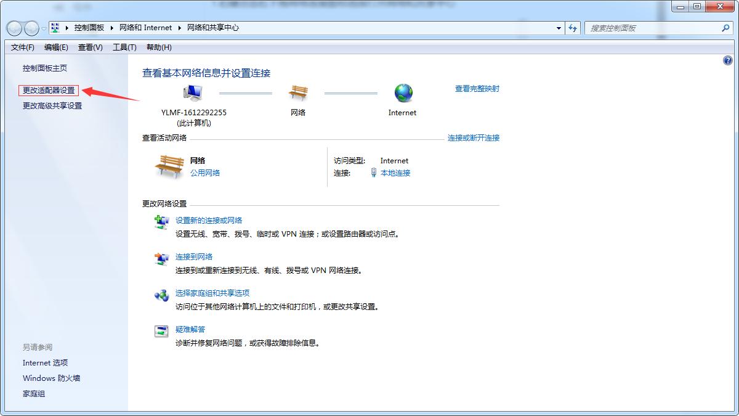Click 更改适配器设置 in the sidebar

click(48, 89)
